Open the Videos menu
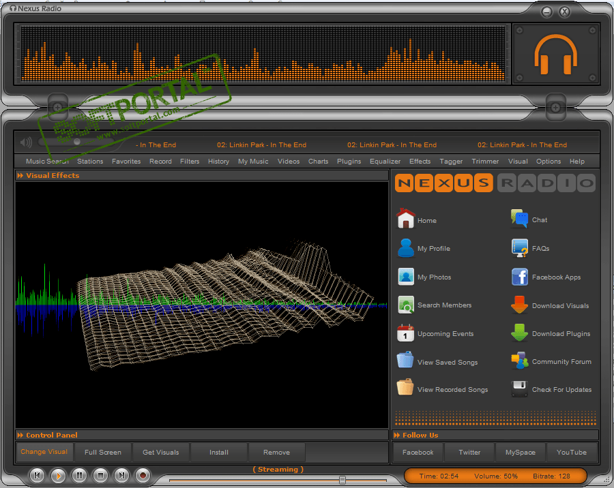Viewport: 614px width, 488px height. coord(289,162)
